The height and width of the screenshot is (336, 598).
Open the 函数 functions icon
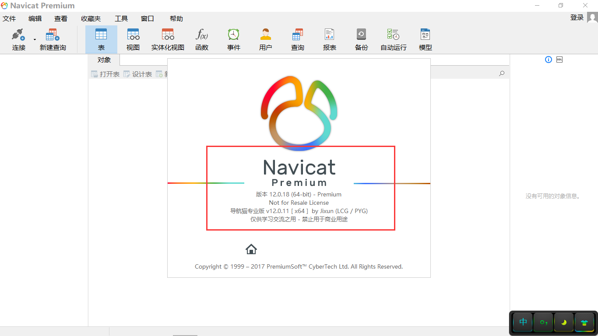coord(202,35)
